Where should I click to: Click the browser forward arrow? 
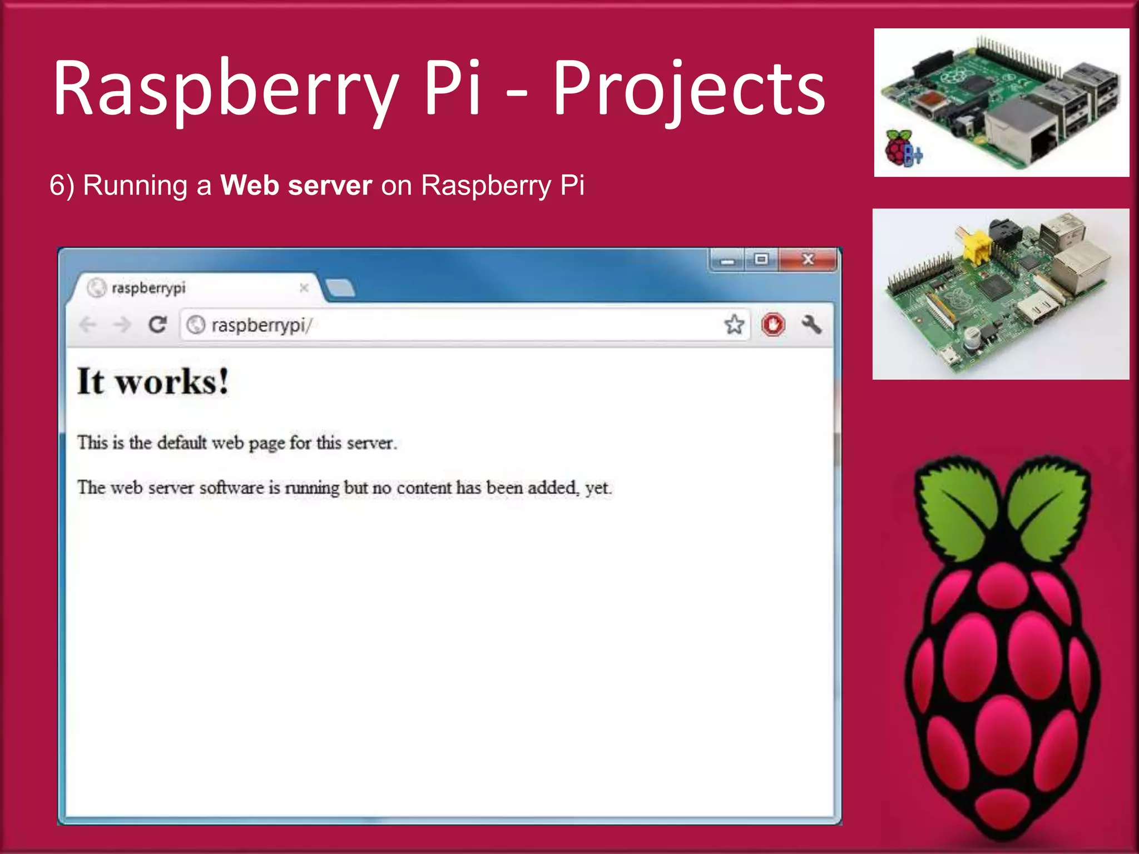(122, 324)
